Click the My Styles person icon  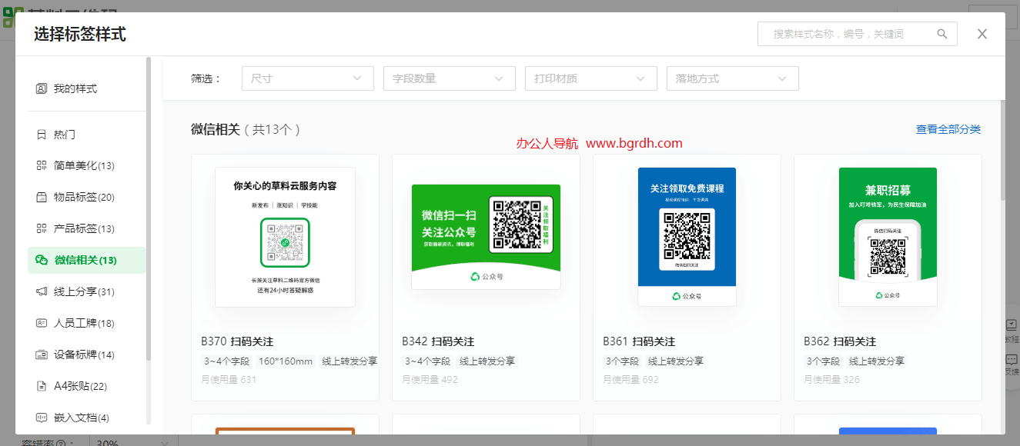[42, 88]
